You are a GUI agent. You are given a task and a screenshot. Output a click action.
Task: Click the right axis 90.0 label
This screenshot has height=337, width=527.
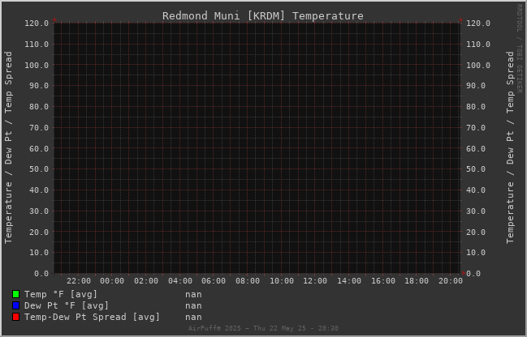pyautogui.click(x=476, y=86)
